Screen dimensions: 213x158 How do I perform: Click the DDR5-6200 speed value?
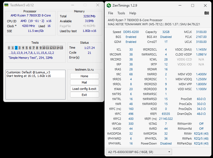pos(131,32)
